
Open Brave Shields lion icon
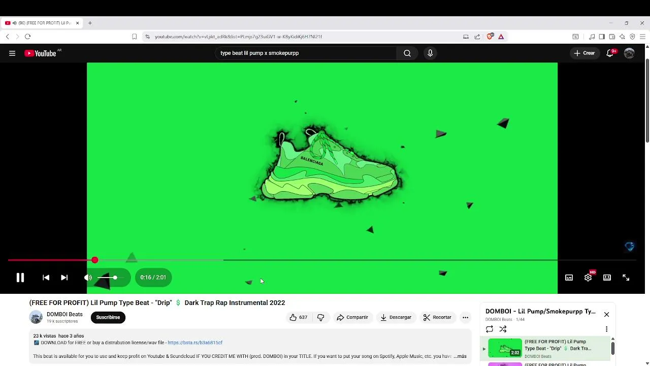coord(490,37)
